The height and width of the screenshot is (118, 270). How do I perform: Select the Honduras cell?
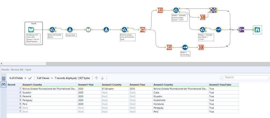tap(181, 104)
